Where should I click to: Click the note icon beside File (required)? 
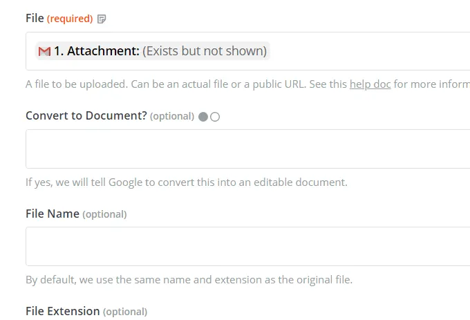tap(102, 19)
